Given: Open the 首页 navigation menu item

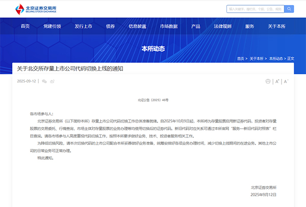Looking at the screenshot, I should (25, 26).
